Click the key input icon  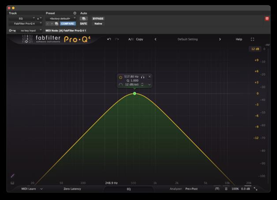coord(12,30)
